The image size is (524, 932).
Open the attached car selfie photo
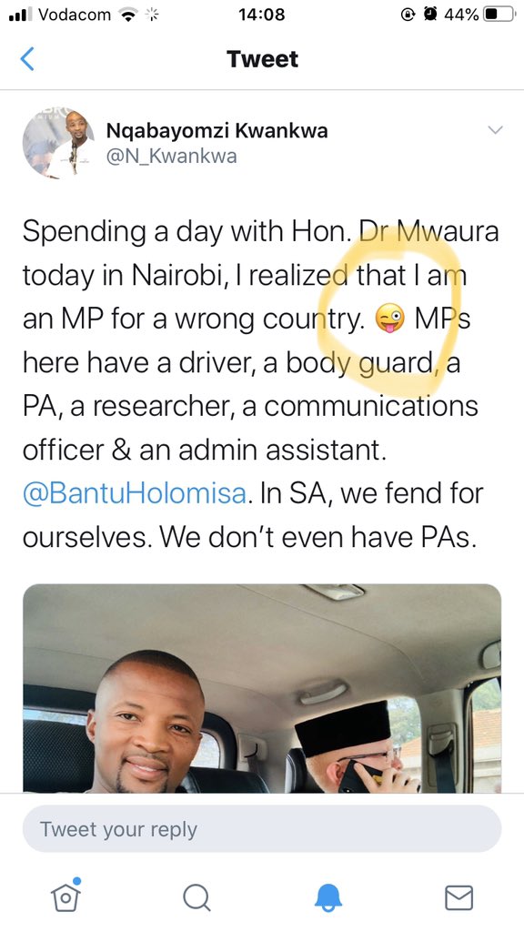point(262,688)
